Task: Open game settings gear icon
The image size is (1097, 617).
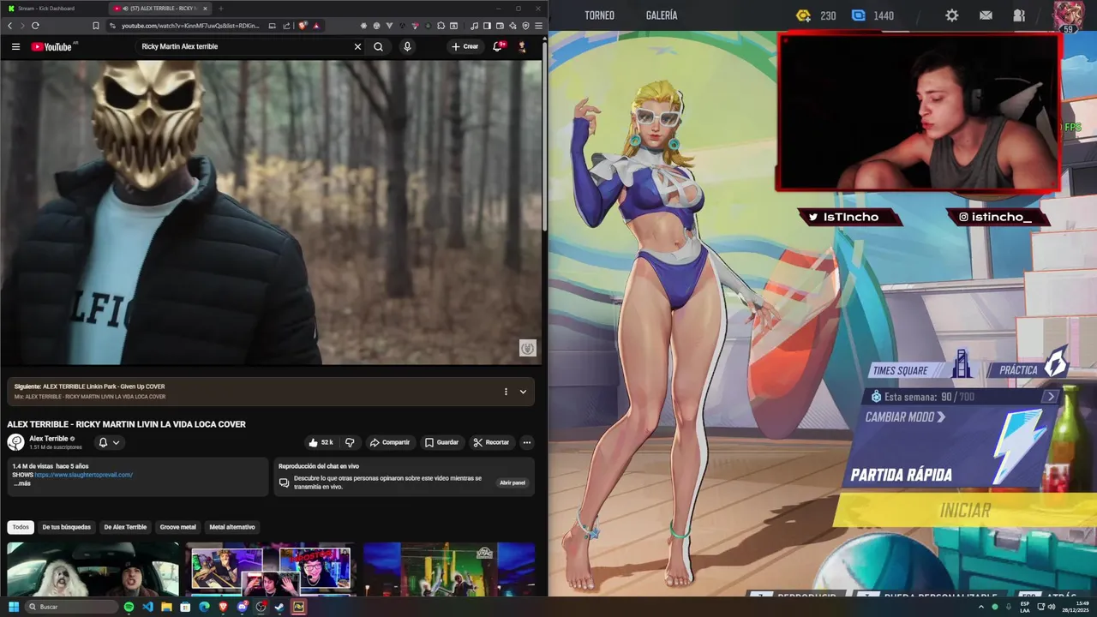Action: (x=952, y=15)
